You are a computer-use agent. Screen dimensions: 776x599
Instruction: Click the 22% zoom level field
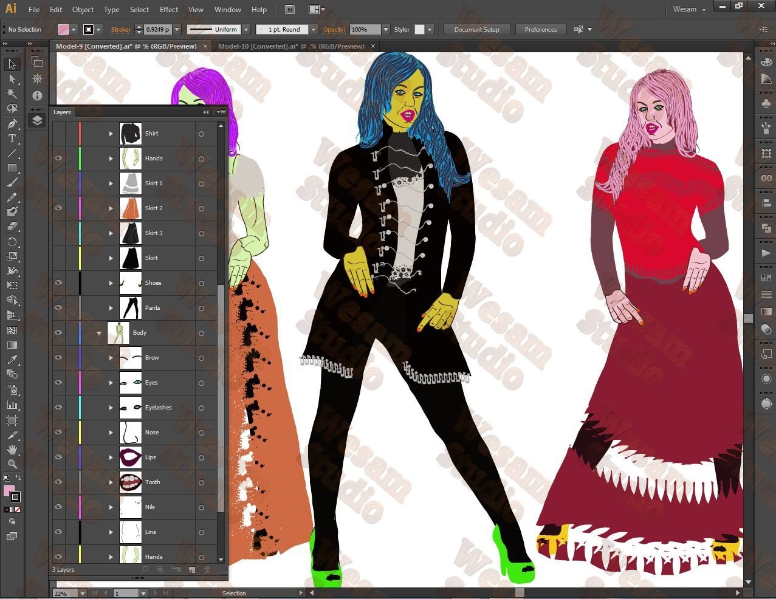(x=65, y=593)
